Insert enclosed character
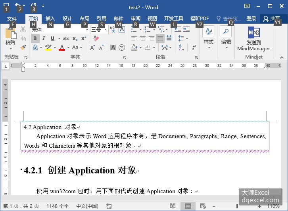This screenshot has width=288, height=211. (x=122, y=48)
